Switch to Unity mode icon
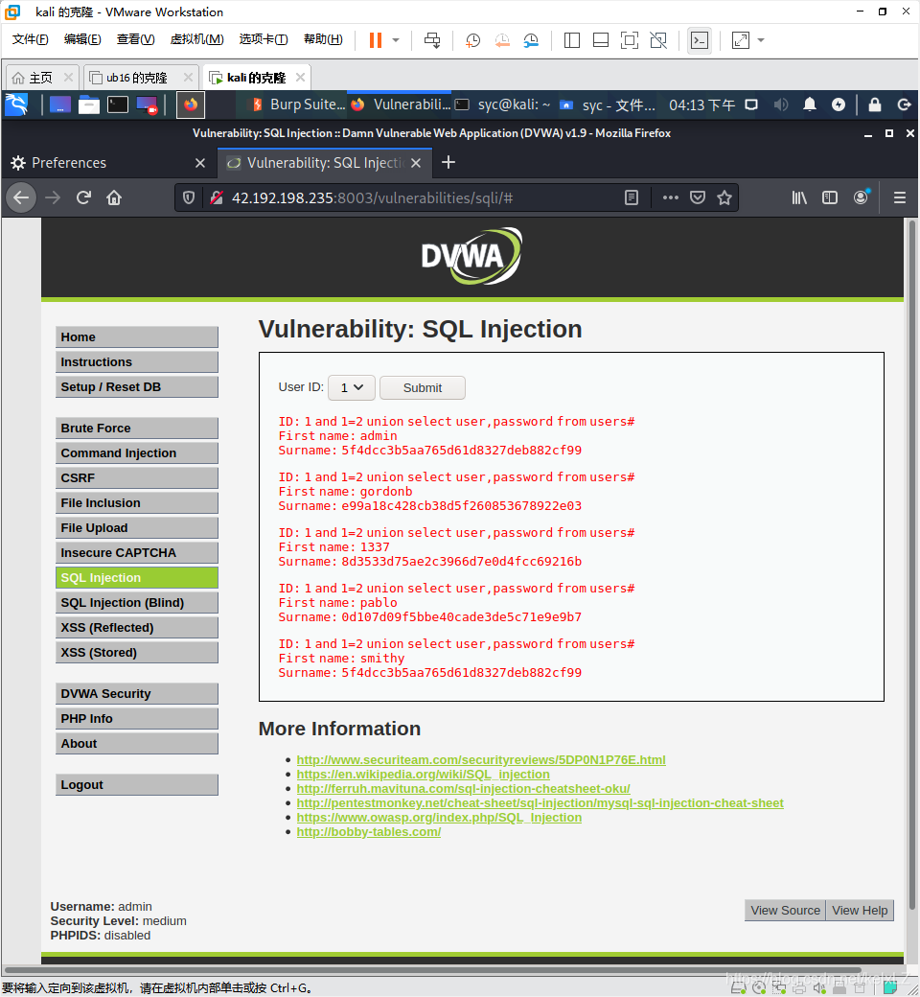 click(658, 40)
